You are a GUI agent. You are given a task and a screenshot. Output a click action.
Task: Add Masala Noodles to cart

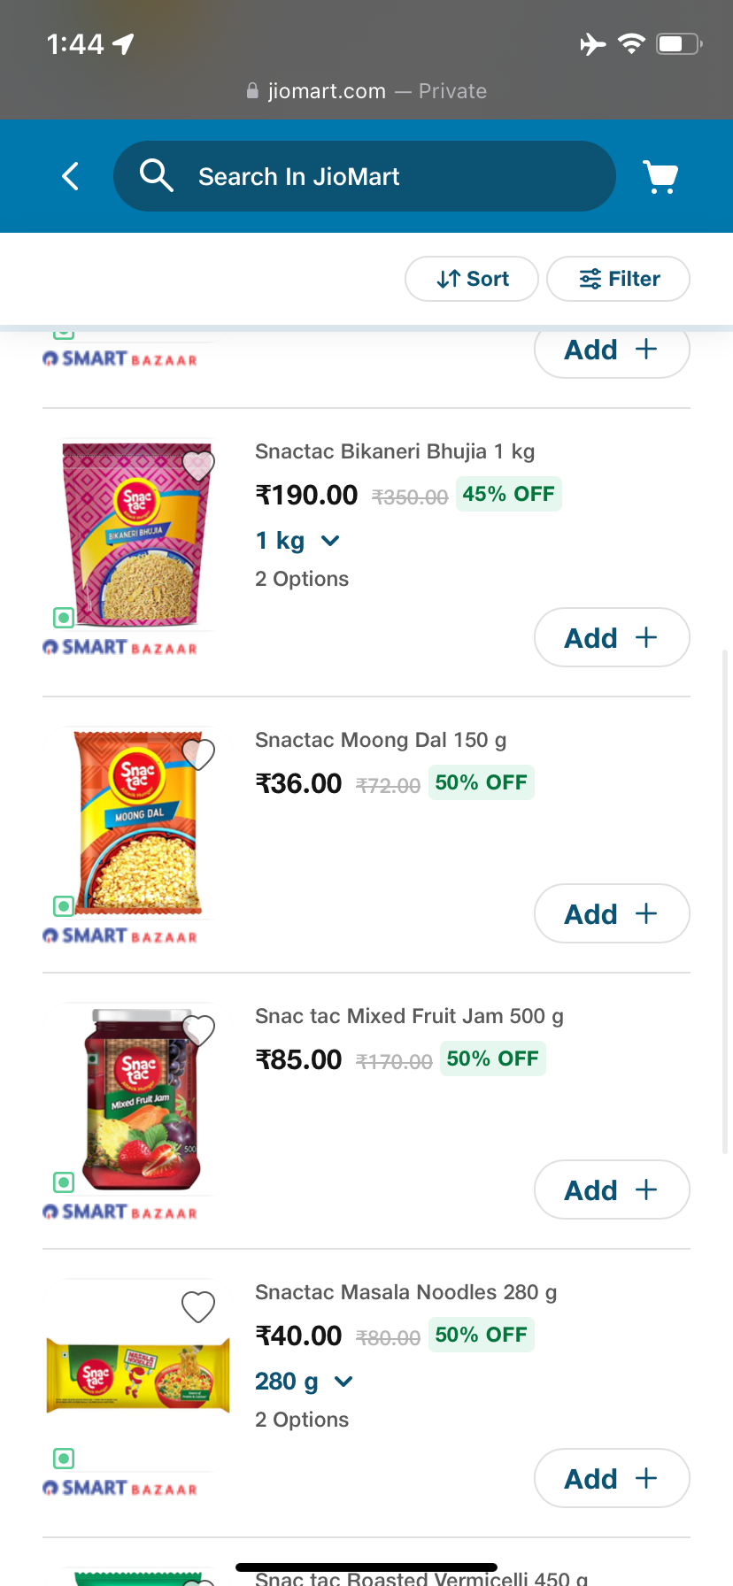coord(612,1478)
